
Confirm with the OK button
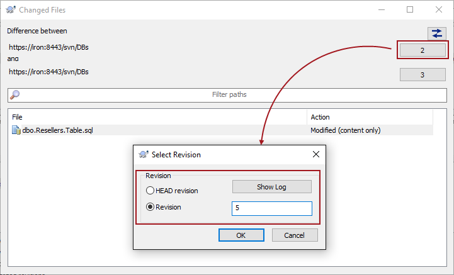click(241, 235)
